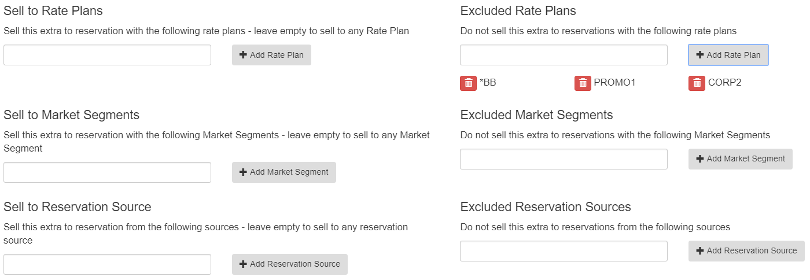Focus the Excluded Rate Plans text field
This screenshot has height=280, width=810.
tap(564, 55)
